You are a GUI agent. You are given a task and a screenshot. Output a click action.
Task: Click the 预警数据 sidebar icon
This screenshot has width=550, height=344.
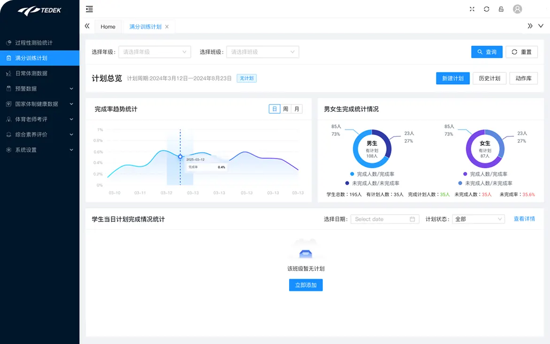[9, 88]
